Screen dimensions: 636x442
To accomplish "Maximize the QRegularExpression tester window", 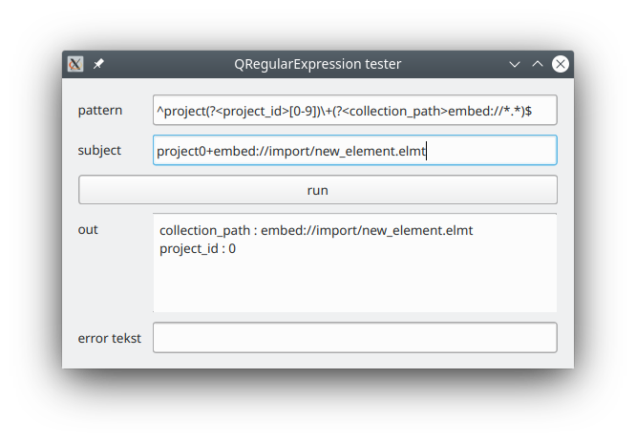I will pyautogui.click(x=538, y=64).
